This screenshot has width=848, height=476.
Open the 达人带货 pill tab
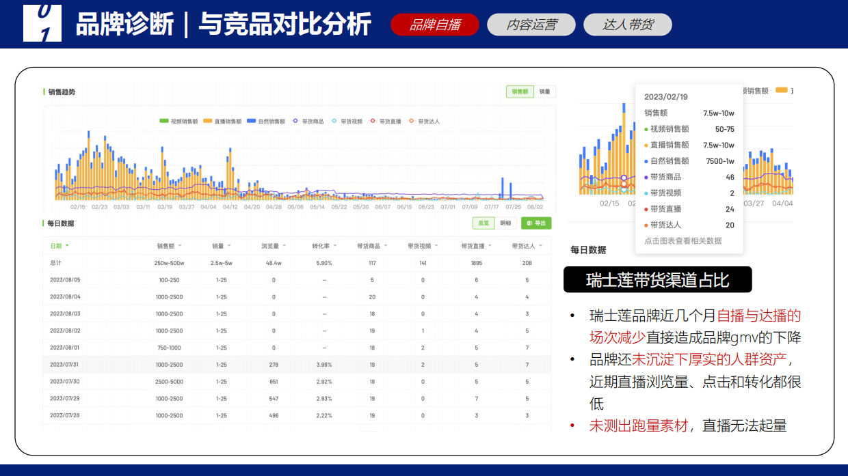point(627,25)
